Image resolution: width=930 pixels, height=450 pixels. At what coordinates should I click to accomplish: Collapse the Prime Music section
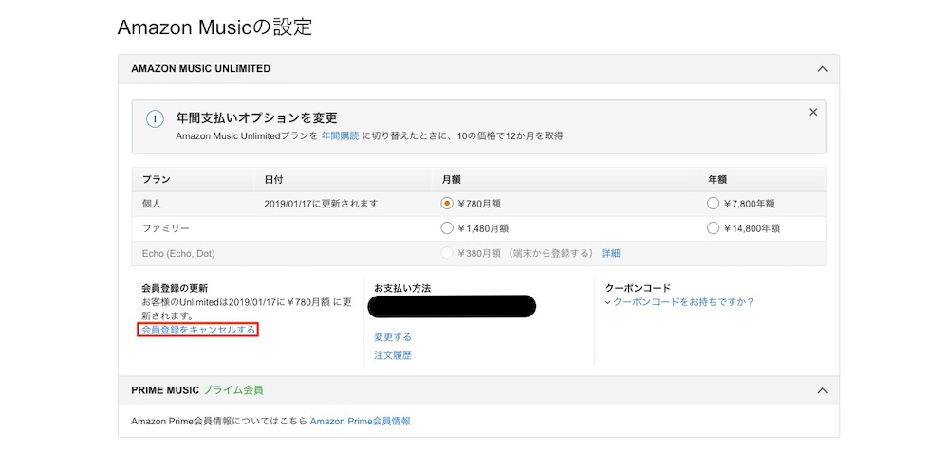point(822,390)
